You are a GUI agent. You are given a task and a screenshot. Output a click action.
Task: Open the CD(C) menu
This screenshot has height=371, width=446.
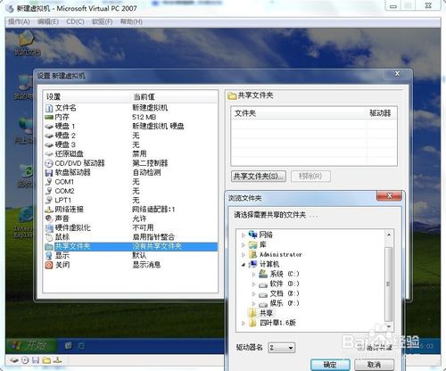75,21
